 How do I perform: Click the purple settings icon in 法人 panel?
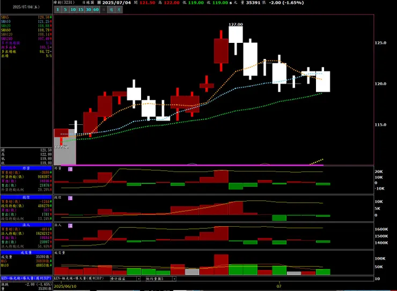[x=70, y=226]
